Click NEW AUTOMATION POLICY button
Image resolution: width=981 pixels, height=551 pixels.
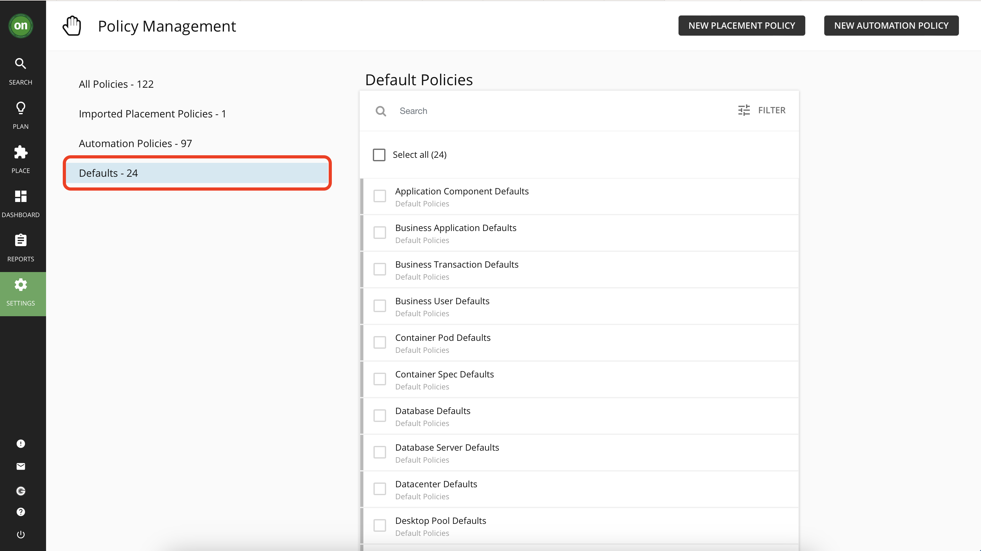pos(891,26)
